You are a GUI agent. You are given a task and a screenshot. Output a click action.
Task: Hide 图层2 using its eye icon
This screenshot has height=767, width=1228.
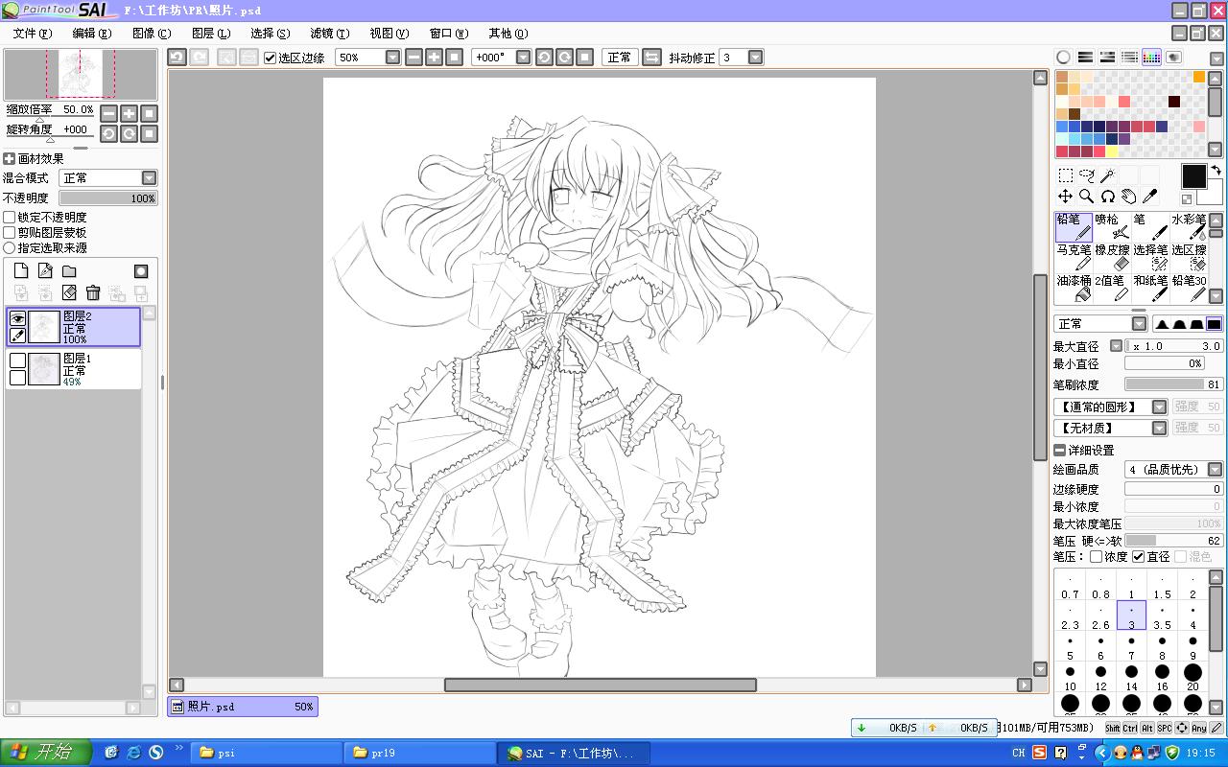(x=17, y=318)
